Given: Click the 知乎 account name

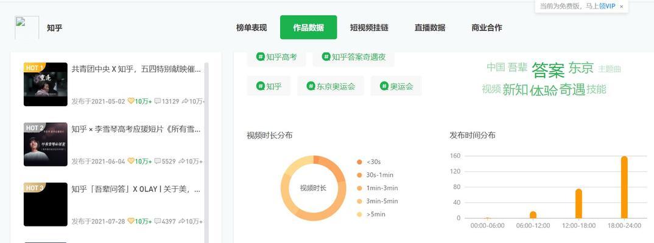Looking at the screenshot, I should click(x=55, y=28).
